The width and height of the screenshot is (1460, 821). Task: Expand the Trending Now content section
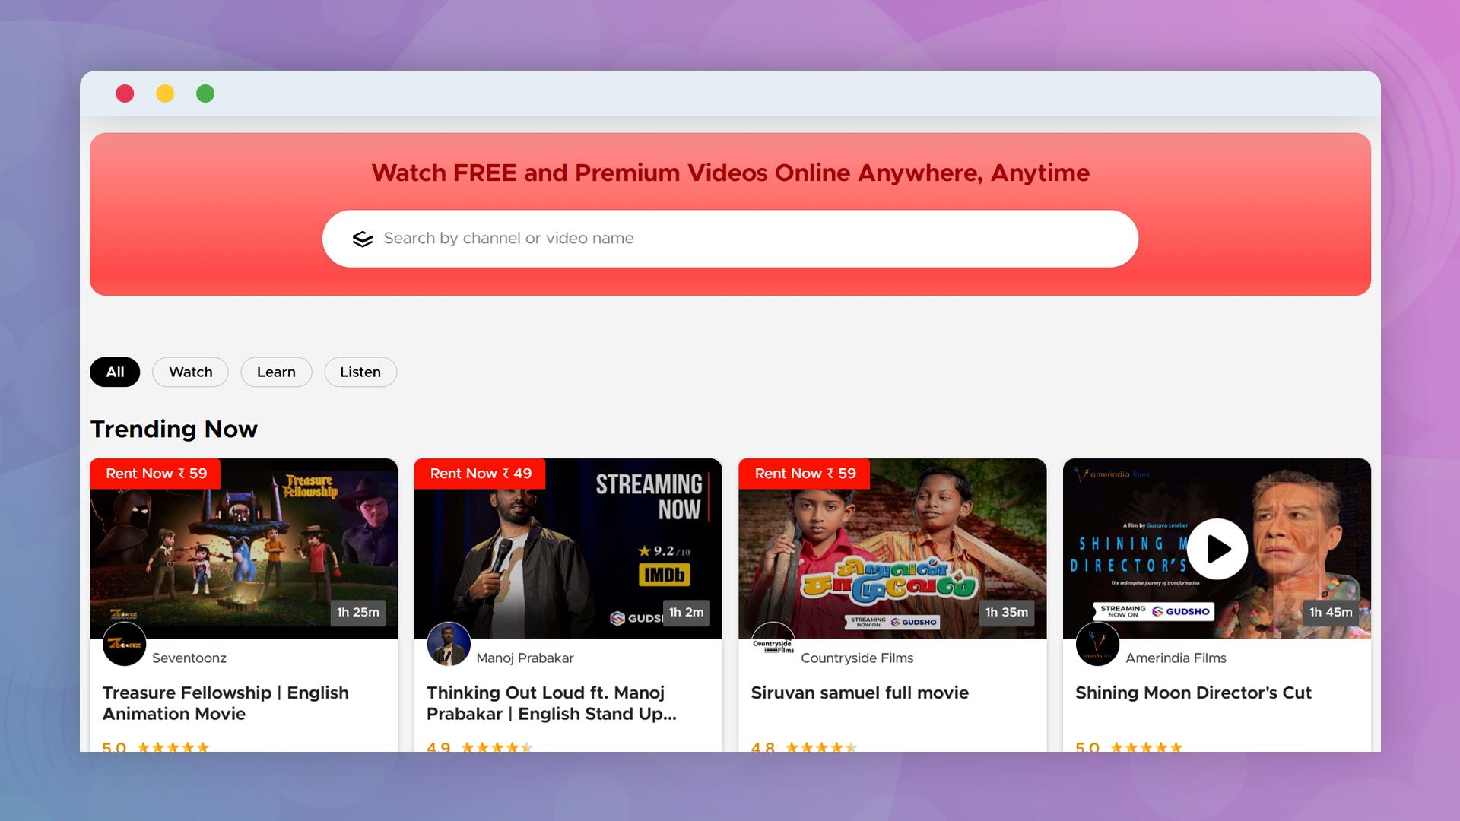(173, 430)
